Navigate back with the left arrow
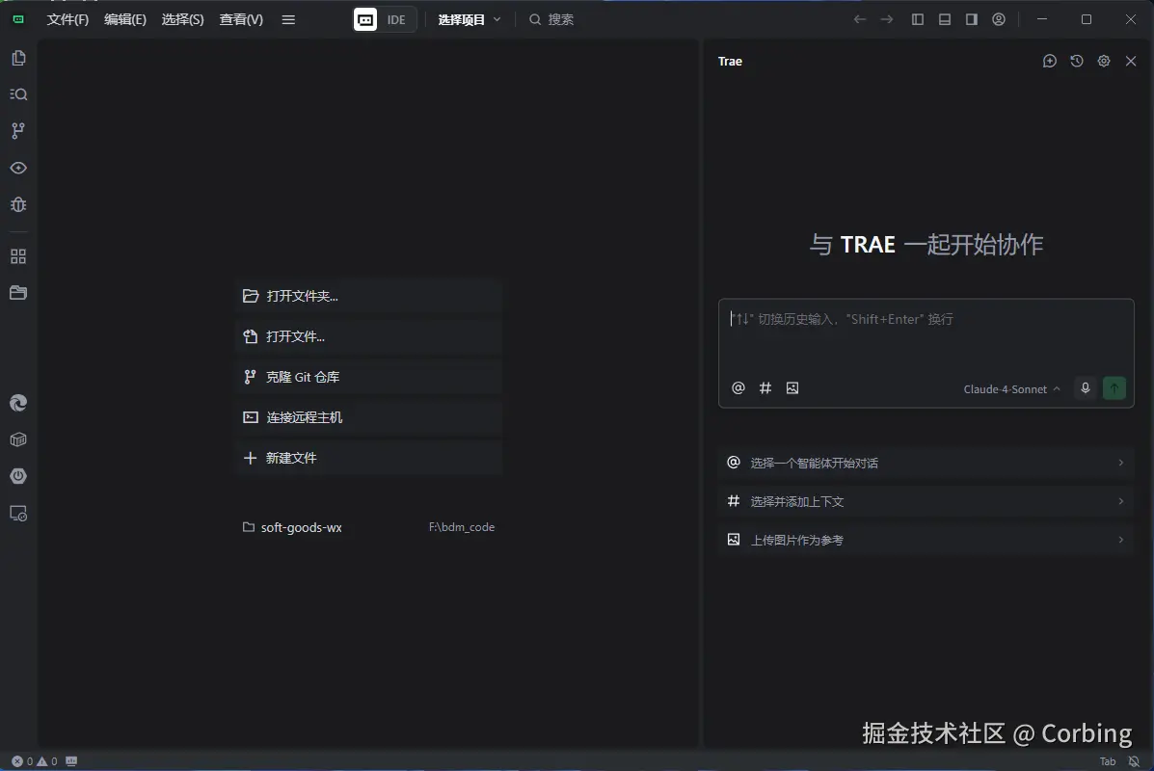 tap(860, 20)
